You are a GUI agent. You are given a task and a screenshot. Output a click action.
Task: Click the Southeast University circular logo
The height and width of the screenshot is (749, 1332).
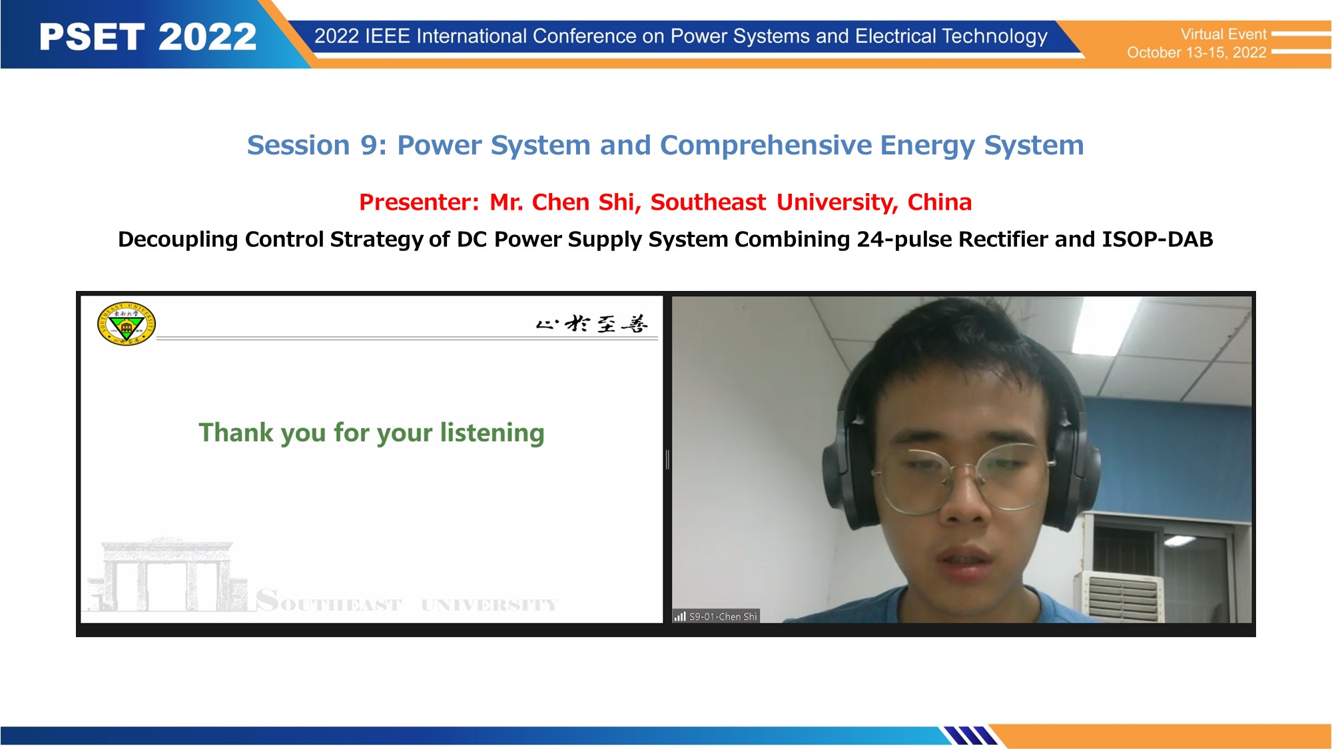click(127, 324)
